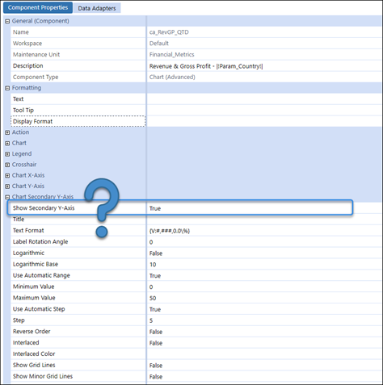This screenshot has width=383, height=385.
Task: Toggle the Show Grid Lines value
Action: pos(264,366)
